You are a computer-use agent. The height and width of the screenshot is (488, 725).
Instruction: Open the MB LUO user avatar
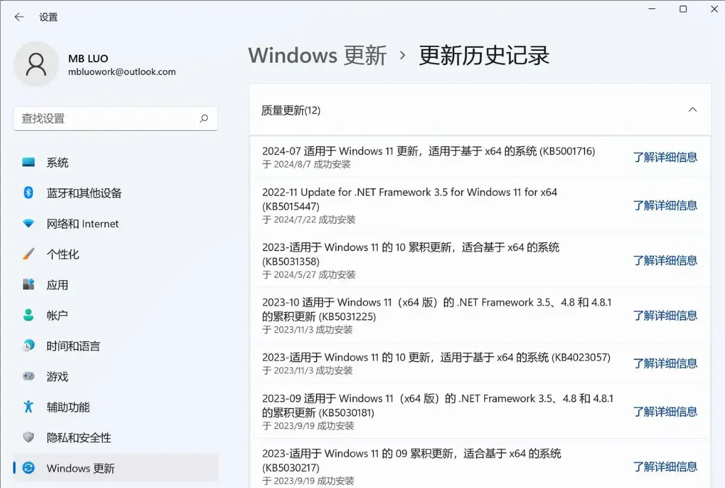(36, 64)
